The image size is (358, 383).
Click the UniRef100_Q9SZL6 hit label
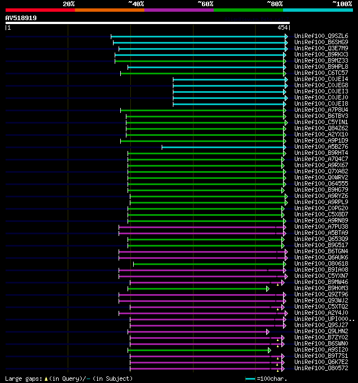coord(321,36)
